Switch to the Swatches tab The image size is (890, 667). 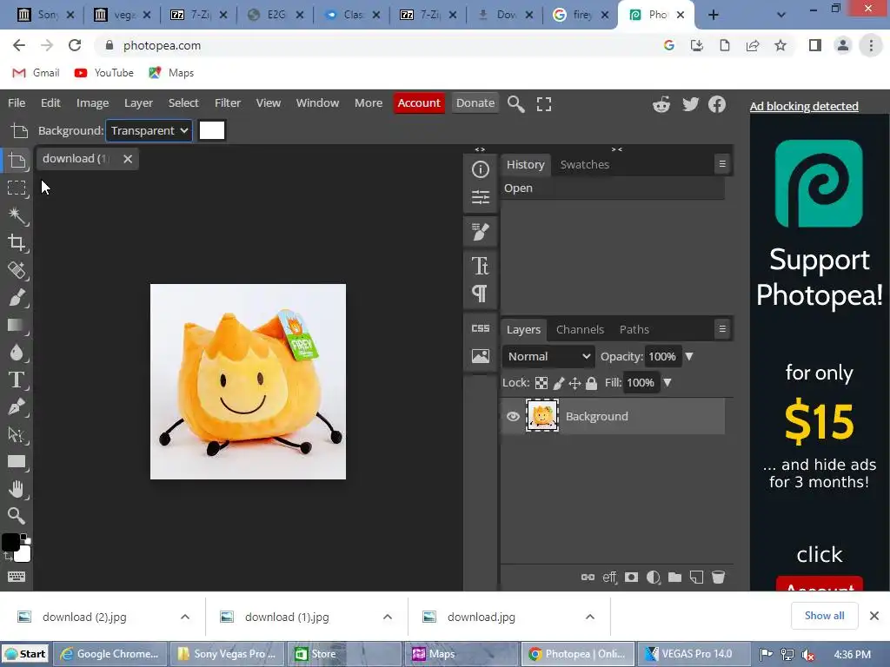point(585,164)
